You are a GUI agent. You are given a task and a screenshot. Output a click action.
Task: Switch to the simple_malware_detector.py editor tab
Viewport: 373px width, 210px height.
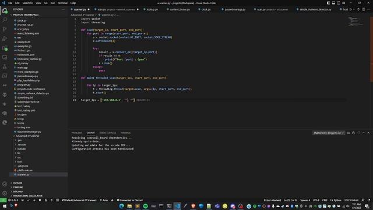315,9
